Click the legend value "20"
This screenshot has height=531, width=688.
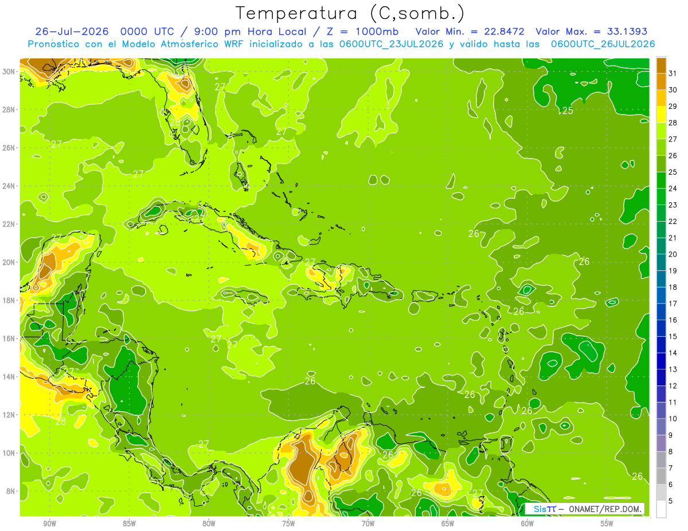click(x=673, y=254)
